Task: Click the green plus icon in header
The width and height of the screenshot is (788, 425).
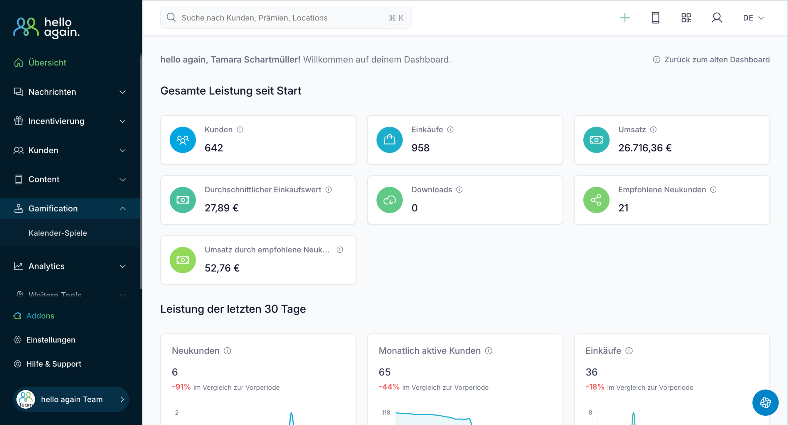Action: [x=625, y=18]
